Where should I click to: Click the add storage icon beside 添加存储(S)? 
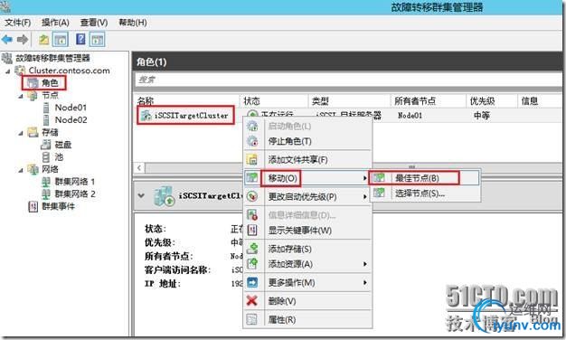(252, 249)
